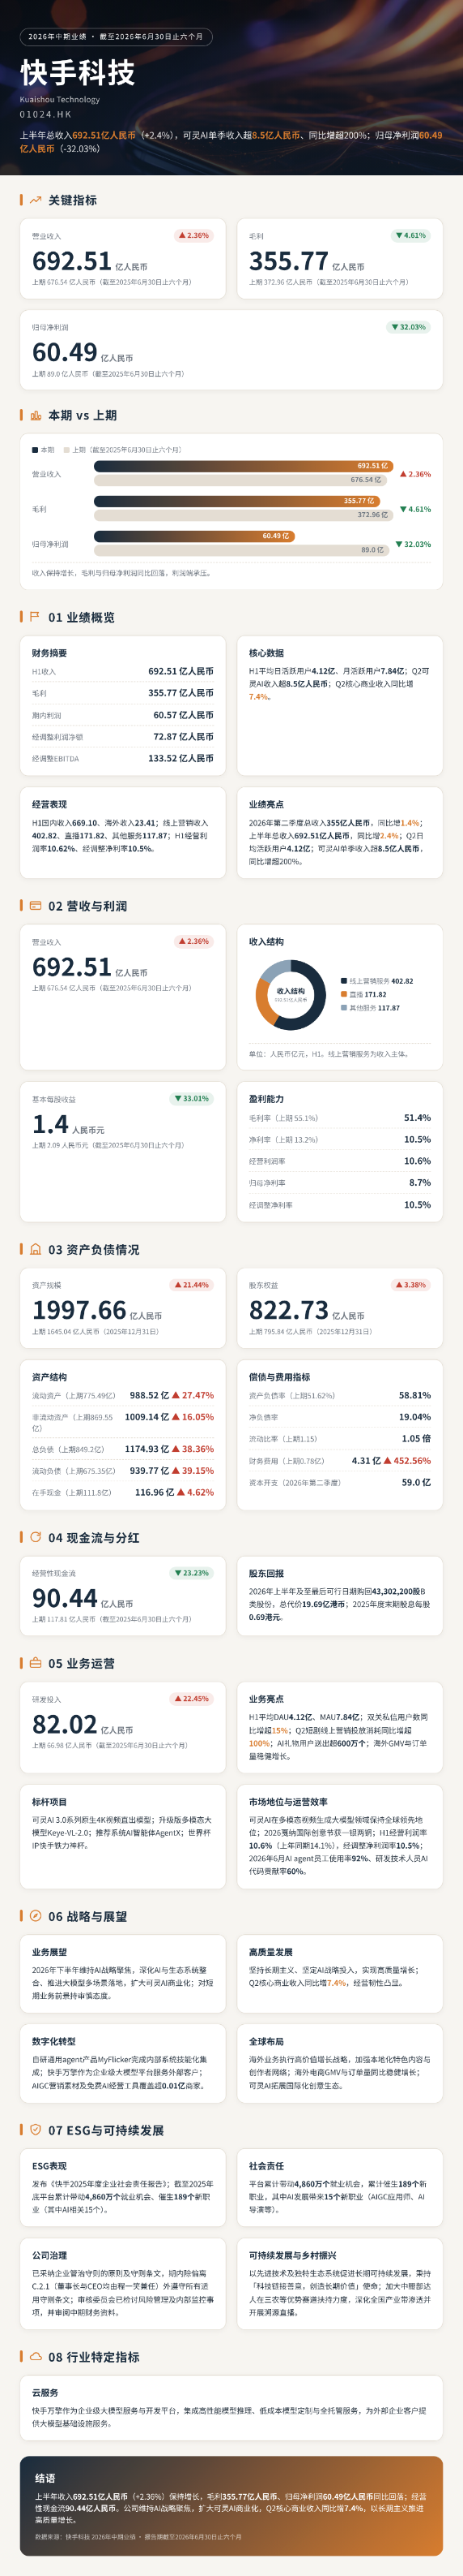Click the 流动资产 988.52 亿 row
The width and height of the screenshot is (463, 2576).
click(x=123, y=1395)
